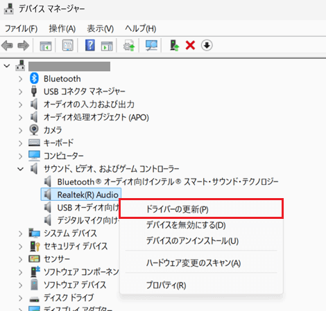Image resolution: width=326 pixels, height=311 pixels.
Task: Collapse the root computer node
Action: (7, 66)
